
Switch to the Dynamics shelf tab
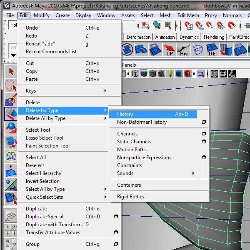[x=189, y=37]
